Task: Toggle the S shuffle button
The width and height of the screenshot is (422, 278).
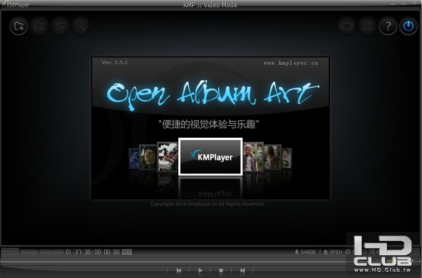Action: tap(130, 252)
